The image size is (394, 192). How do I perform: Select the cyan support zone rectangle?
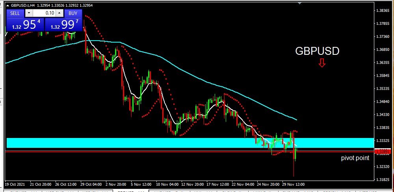pos(190,143)
